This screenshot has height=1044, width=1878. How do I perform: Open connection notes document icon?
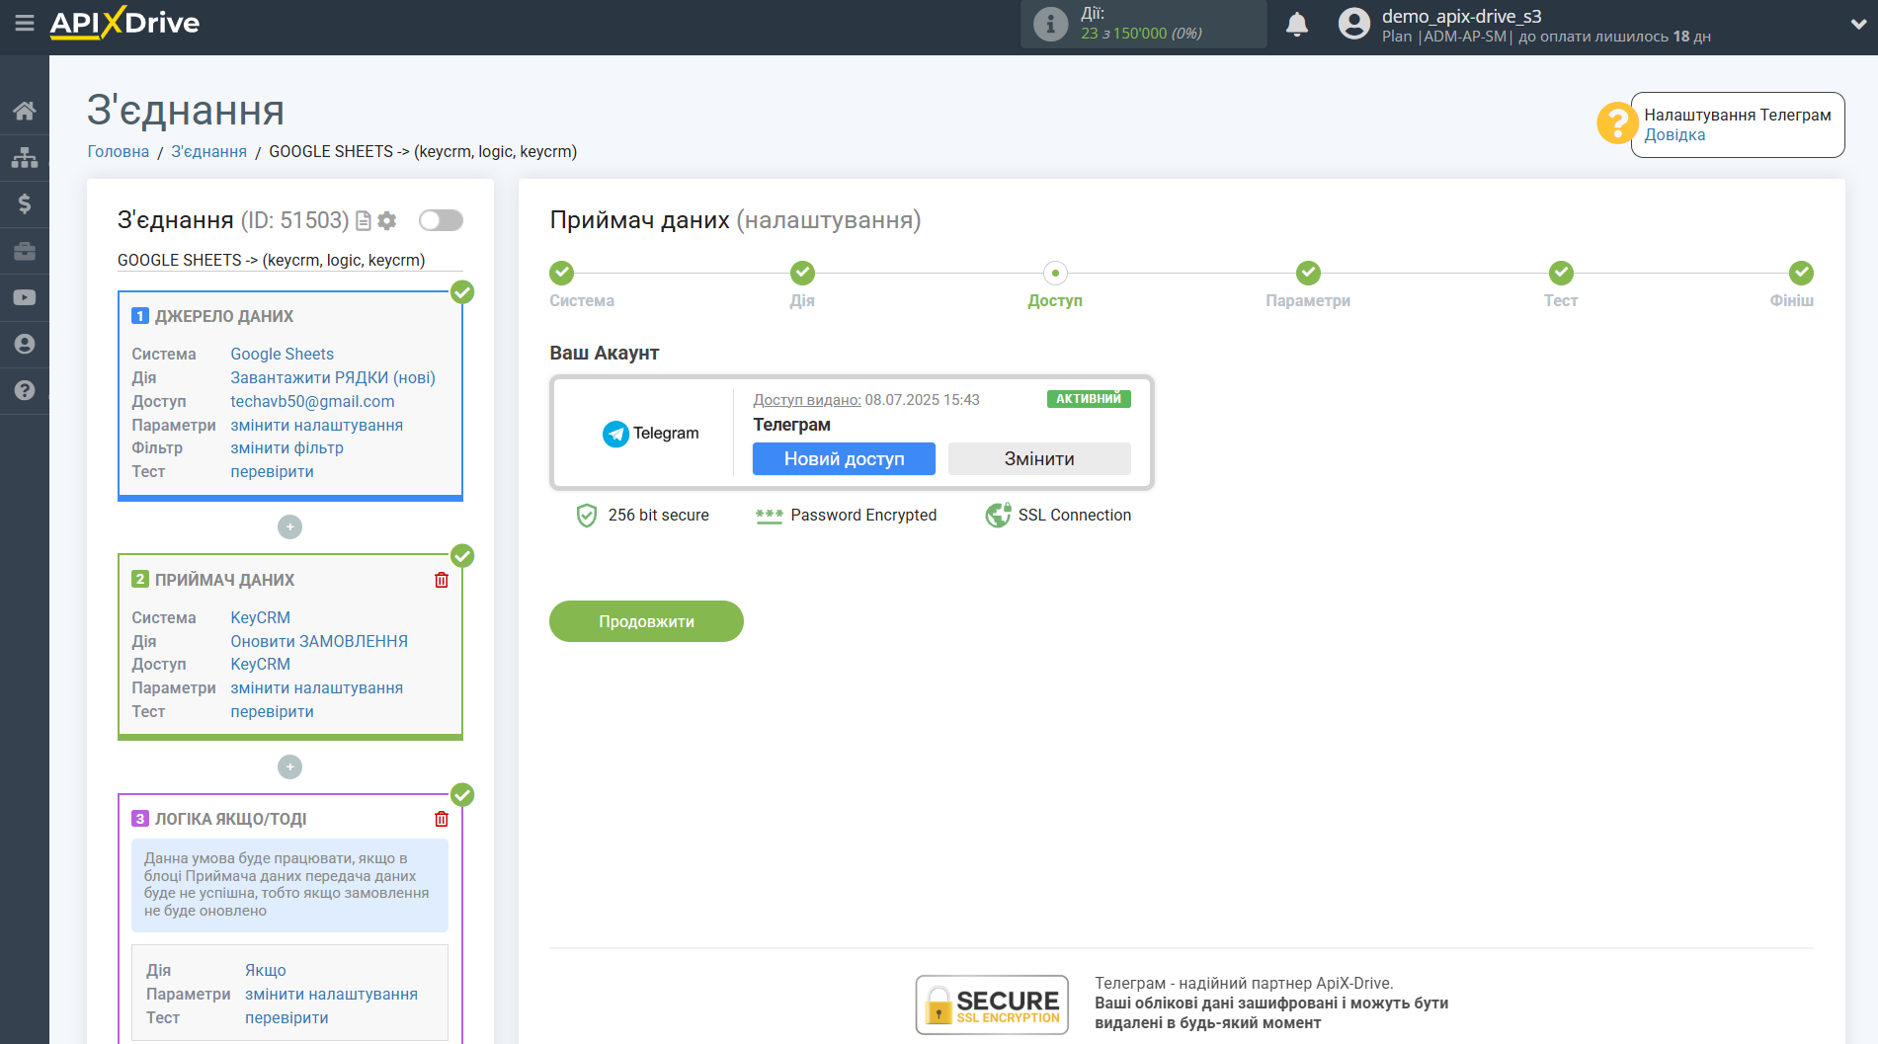tap(364, 221)
